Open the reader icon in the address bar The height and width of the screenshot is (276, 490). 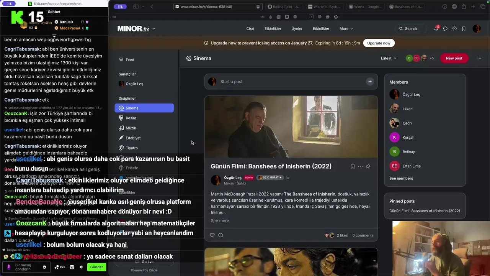(258, 7)
